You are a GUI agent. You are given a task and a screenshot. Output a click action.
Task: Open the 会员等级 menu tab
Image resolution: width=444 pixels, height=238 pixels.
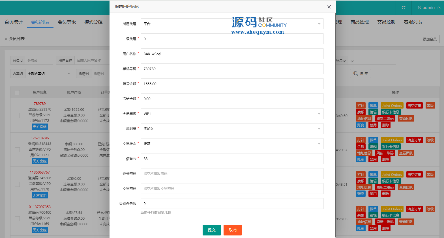coord(67,22)
